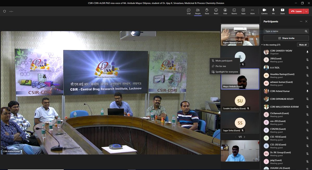The width and height of the screenshot is (312, 170).
Task: Select Sagar Sinha tile
Action: pyautogui.click(x=240, y=123)
